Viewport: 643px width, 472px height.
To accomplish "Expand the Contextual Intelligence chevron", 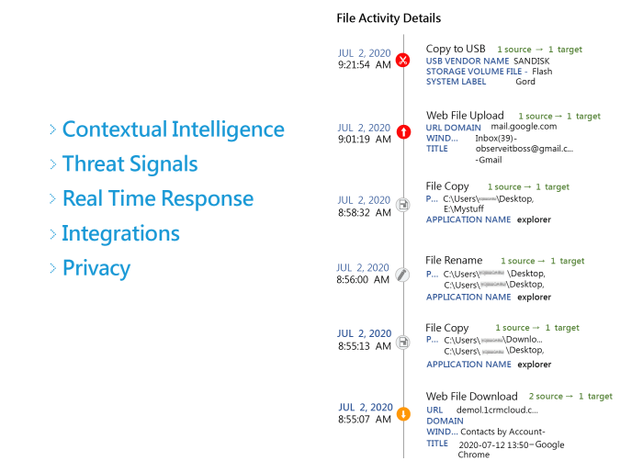I will (x=52, y=129).
